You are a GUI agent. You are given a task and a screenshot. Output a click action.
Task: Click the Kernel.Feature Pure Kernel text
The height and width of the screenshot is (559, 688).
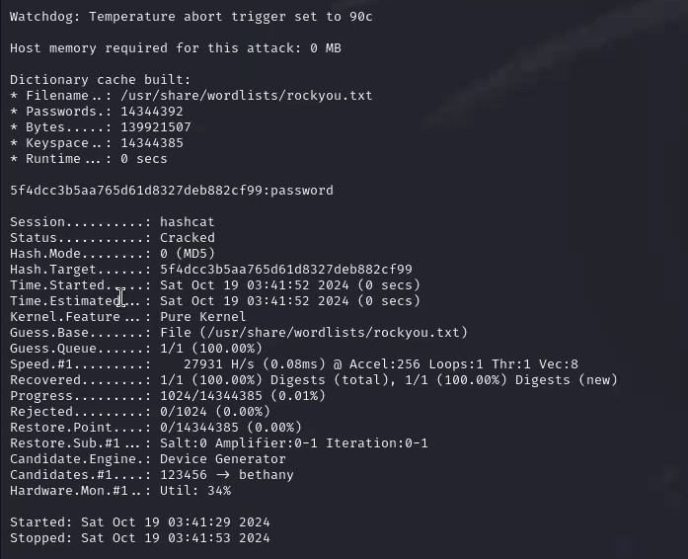pyautogui.click(x=202, y=317)
